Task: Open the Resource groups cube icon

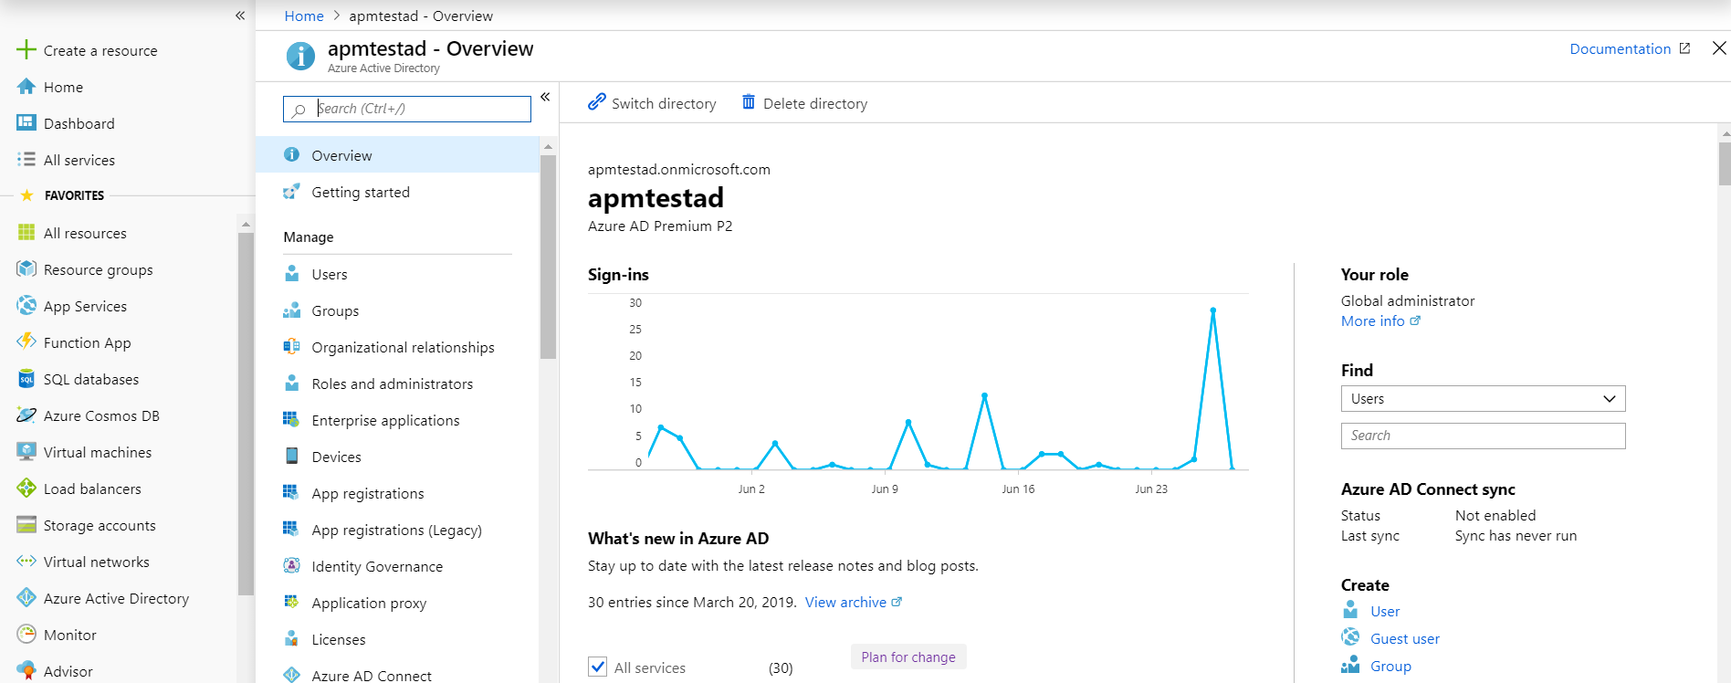Action: [26, 269]
